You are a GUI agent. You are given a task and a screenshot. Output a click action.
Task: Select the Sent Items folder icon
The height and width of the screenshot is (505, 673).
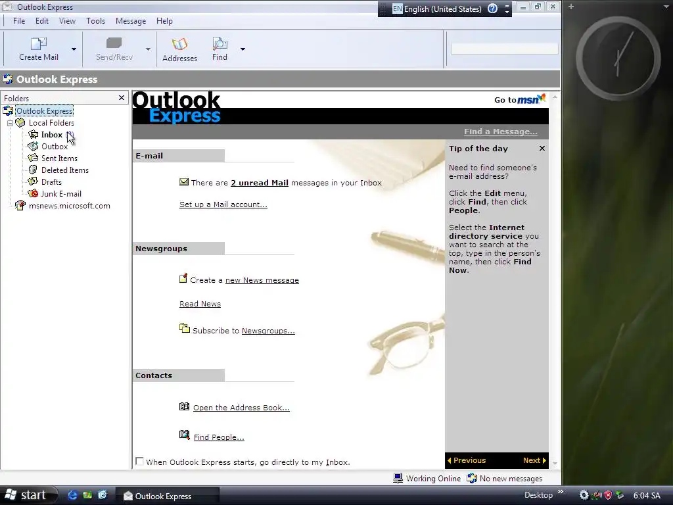[33, 158]
